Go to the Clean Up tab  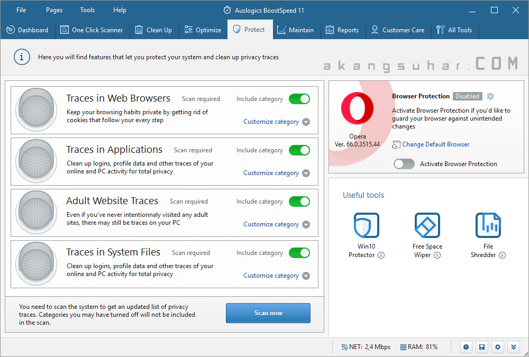[x=153, y=30]
